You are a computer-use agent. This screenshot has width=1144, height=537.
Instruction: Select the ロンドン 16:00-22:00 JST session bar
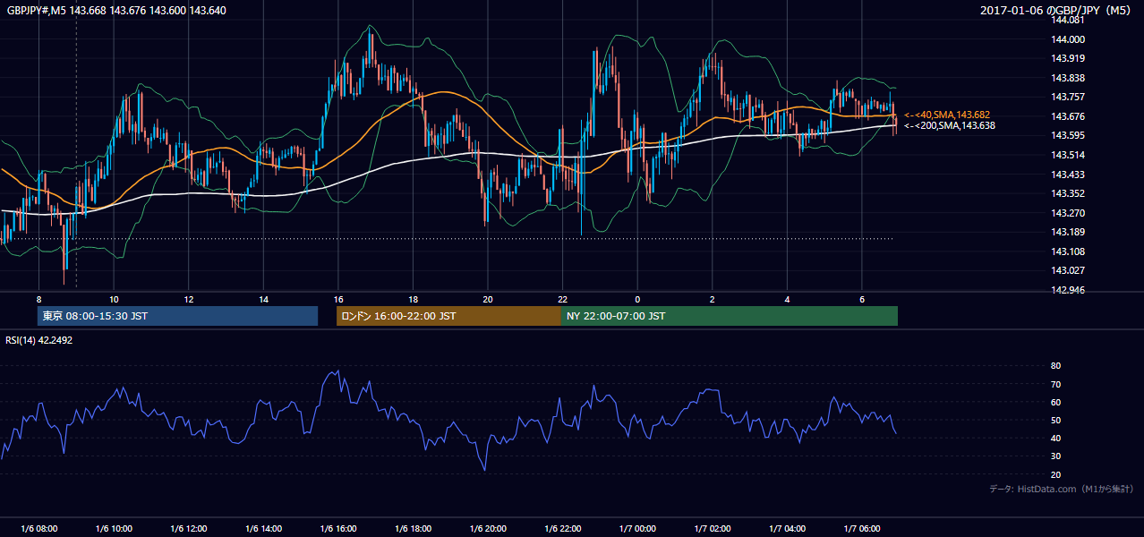click(x=448, y=316)
